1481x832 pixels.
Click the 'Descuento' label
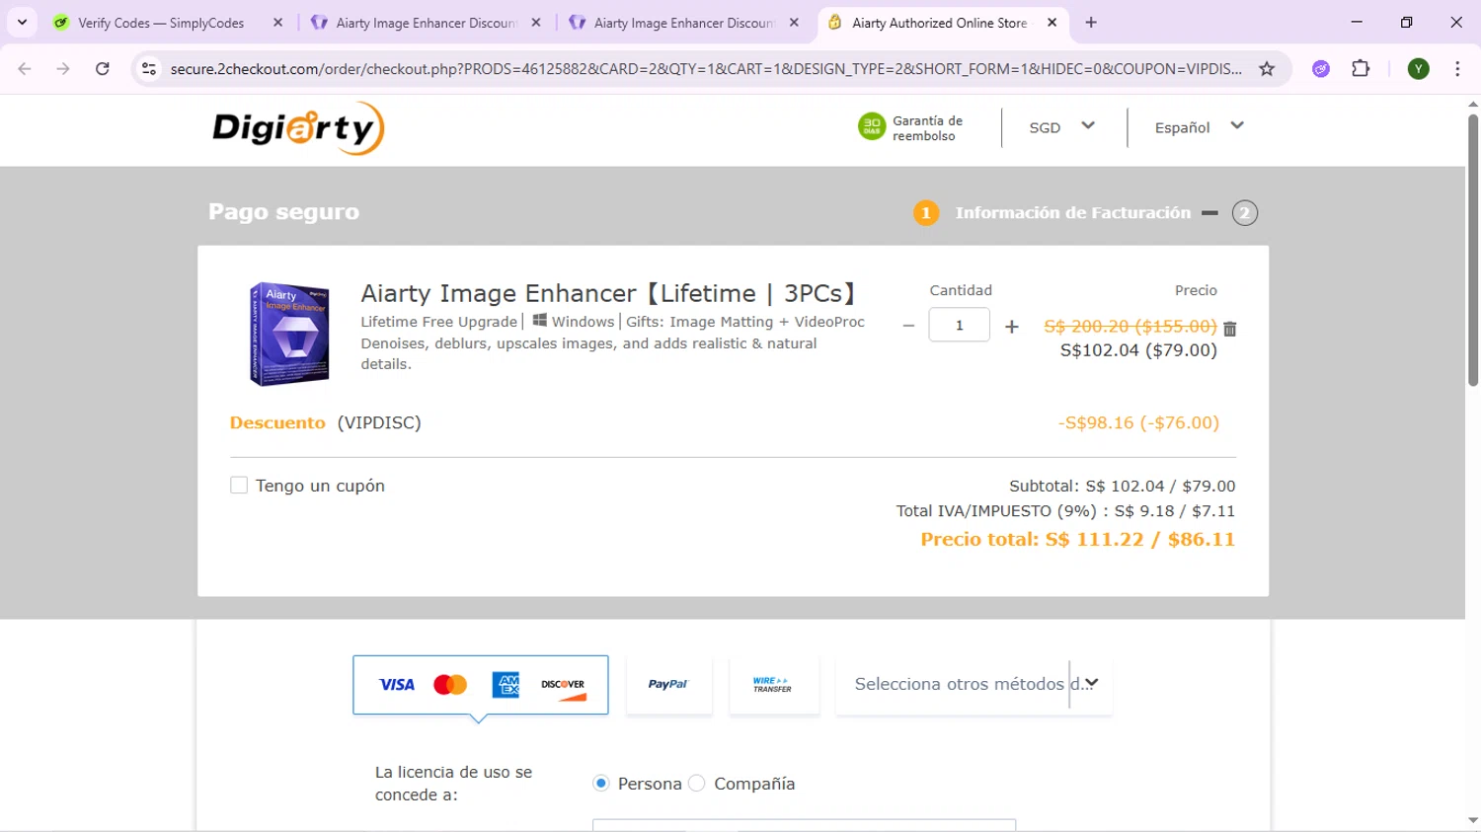(277, 422)
